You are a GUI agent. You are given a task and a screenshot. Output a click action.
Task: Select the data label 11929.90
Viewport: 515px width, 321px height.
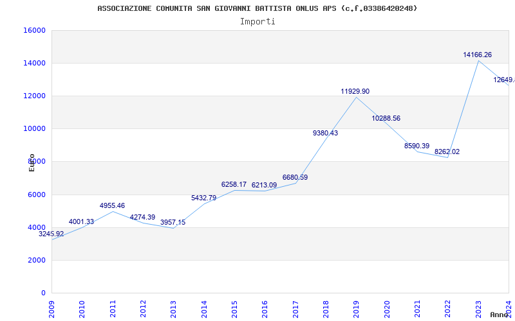pos(355,91)
